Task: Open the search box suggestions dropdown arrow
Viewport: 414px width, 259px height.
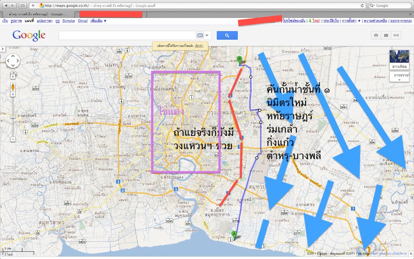Action: tap(207, 35)
